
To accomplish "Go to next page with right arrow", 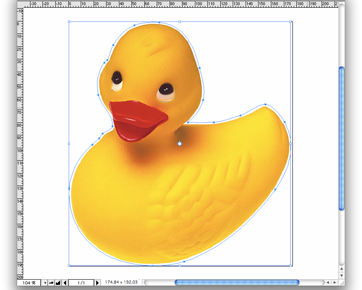I will [x=97, y=283].
